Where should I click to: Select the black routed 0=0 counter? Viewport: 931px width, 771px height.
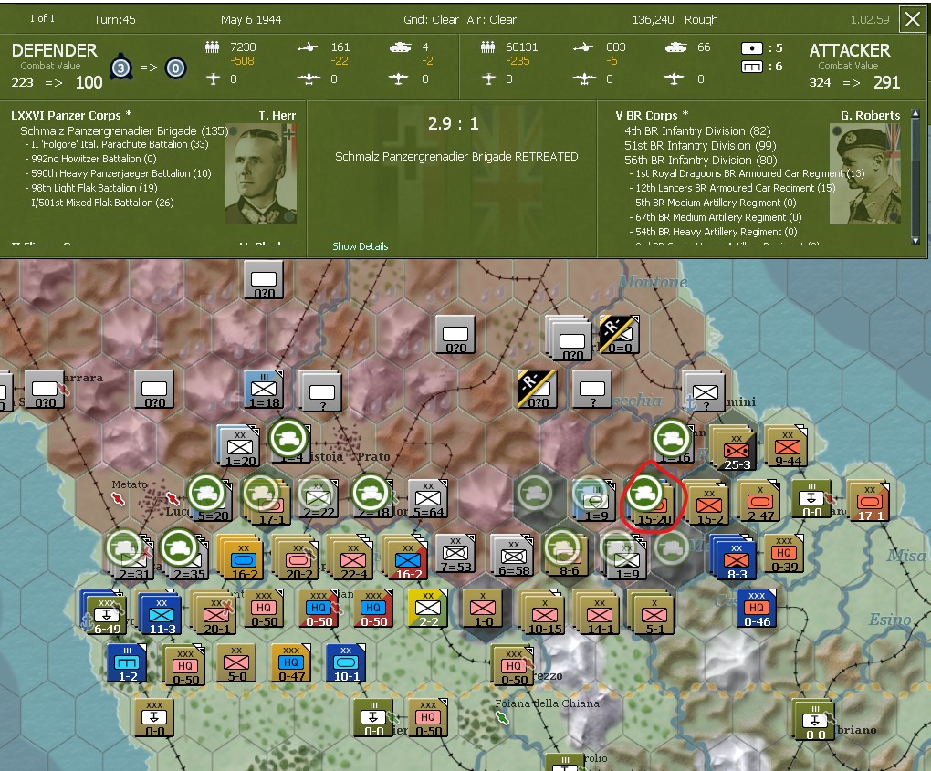[x=619, y=336]
